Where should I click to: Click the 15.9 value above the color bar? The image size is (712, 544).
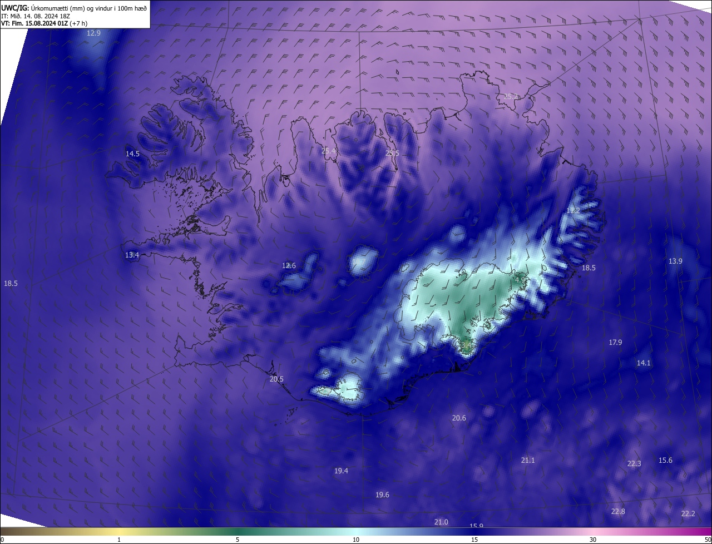477,526
